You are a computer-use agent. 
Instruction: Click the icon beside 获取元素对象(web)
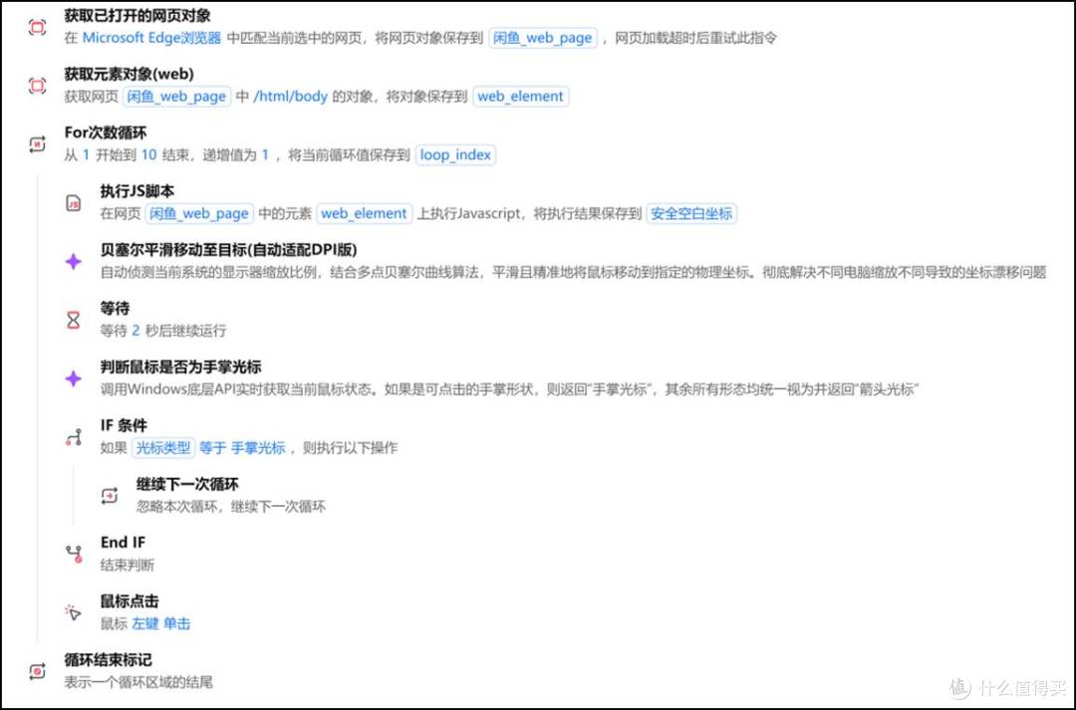(37, 86)
